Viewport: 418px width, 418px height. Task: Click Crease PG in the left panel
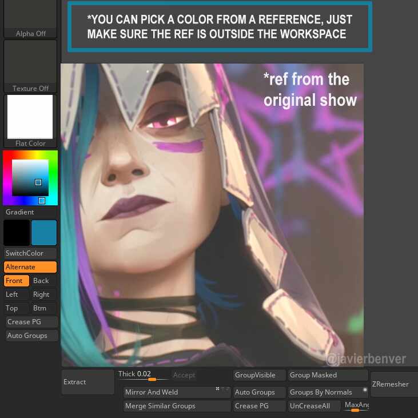31,322
